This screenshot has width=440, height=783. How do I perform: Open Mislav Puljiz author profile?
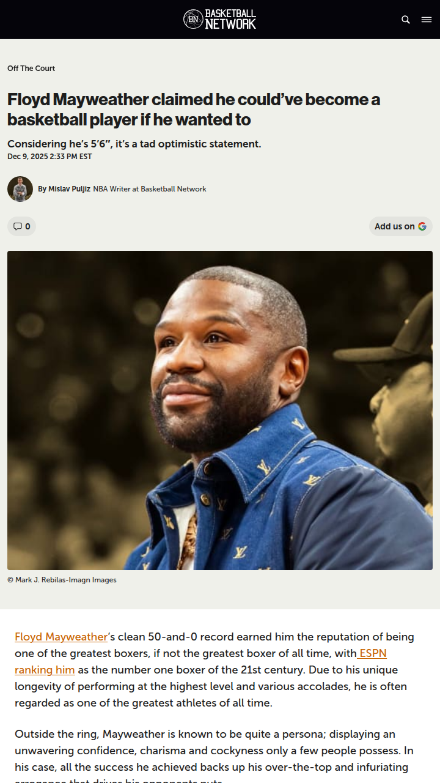pyautogui.click(x=69, y=189)
